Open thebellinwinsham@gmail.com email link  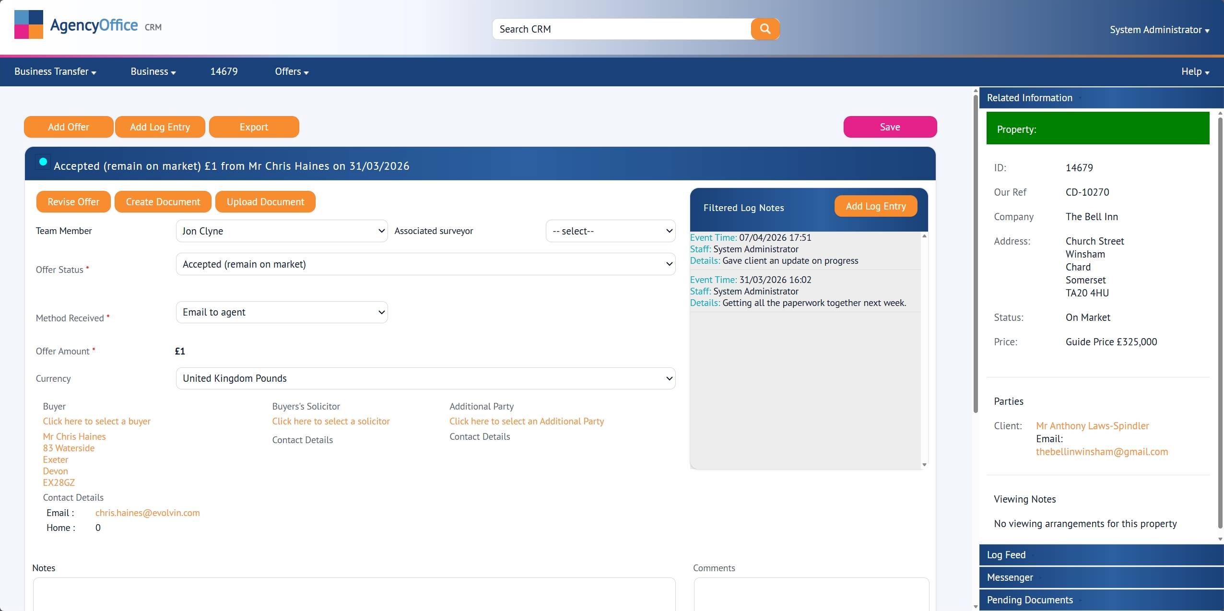pyautogui.click(x=1101, y=451)
